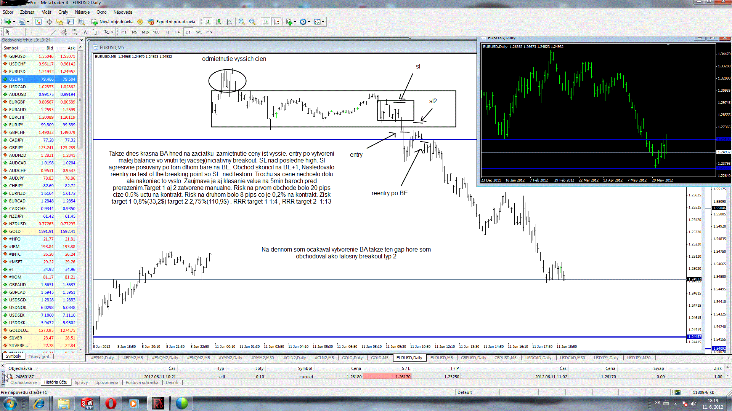This screenshot has height=411, width=732.
Task: Toggle Expertní poradcovia auto trading
Action: [171, 22]
